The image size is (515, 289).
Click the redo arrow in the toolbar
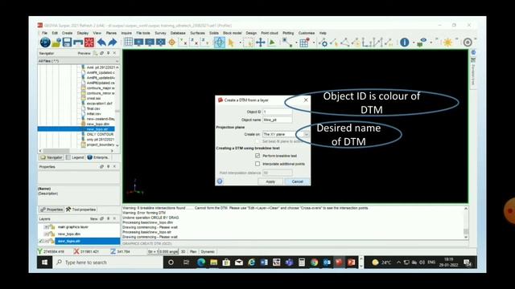click(x=113, y=43)
